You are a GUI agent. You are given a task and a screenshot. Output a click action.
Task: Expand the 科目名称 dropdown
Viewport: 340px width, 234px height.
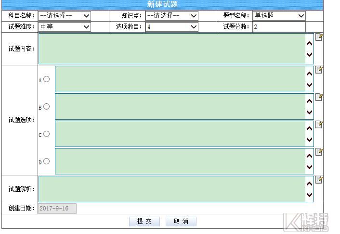[x=65, y=15]
